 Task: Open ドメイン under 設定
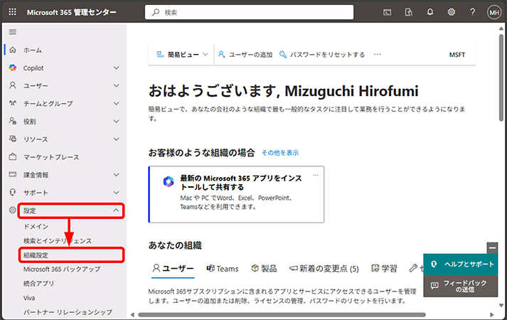[36, 226]
